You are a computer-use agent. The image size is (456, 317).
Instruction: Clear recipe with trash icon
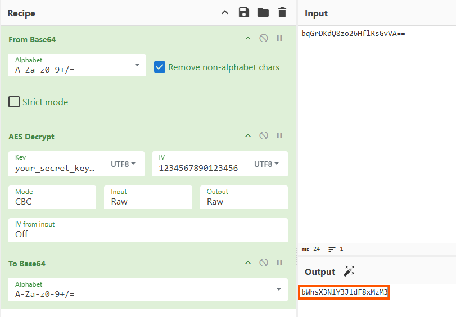282,13
